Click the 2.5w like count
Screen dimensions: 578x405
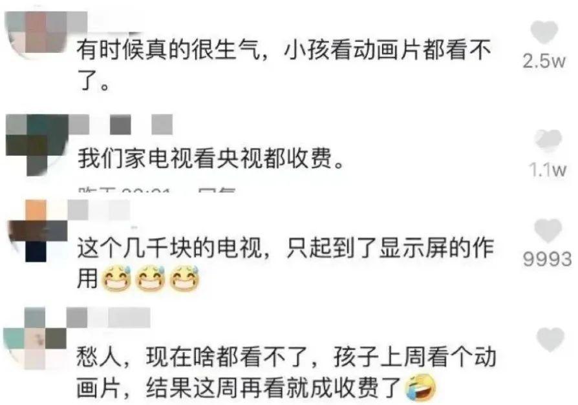coord(544,61)
